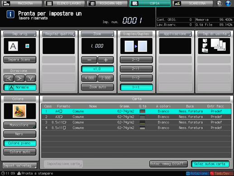Select 1->1 simplex mode

tap(136, 87)
